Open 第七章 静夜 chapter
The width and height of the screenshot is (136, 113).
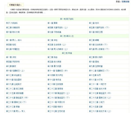[x=11, y=66]
